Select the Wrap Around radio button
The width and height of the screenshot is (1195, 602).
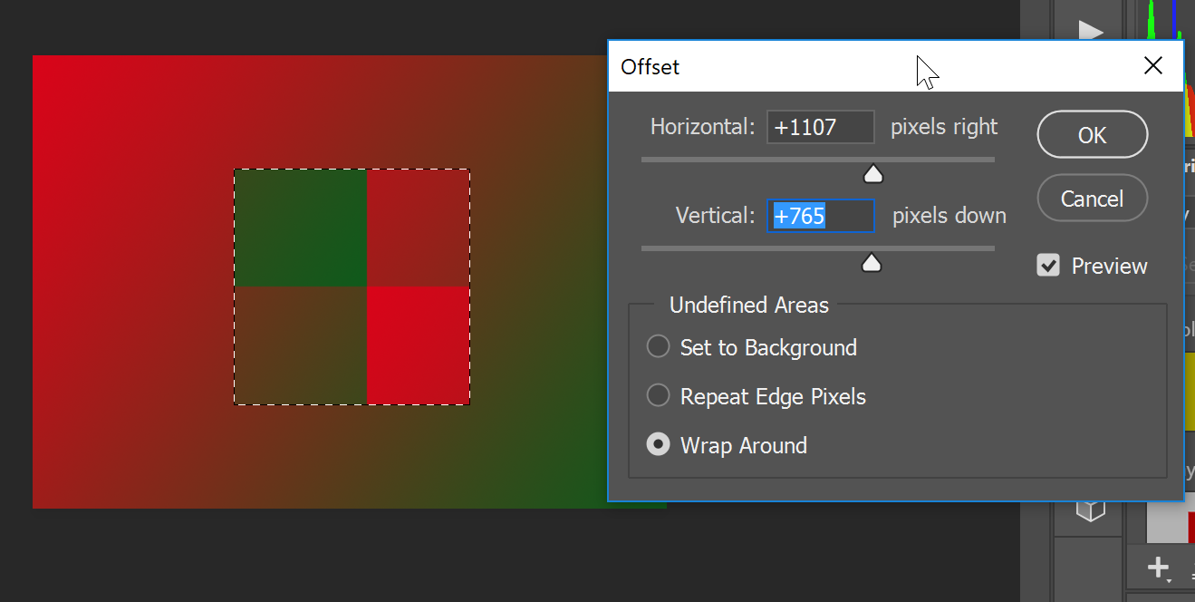tap(658, 445)
